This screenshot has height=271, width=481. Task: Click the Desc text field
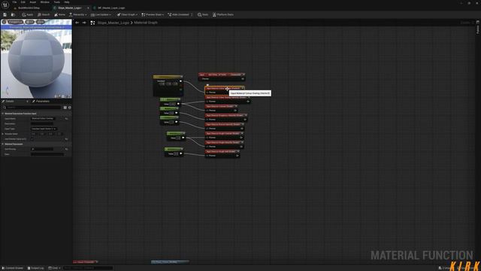(47, 154)
